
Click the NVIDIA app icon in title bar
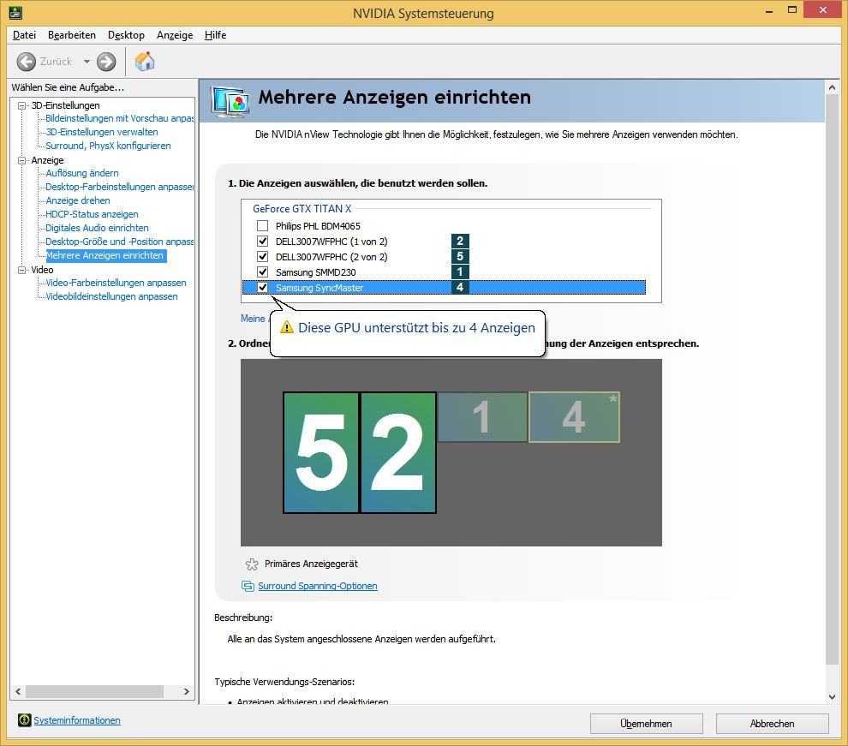click(15, 12)
